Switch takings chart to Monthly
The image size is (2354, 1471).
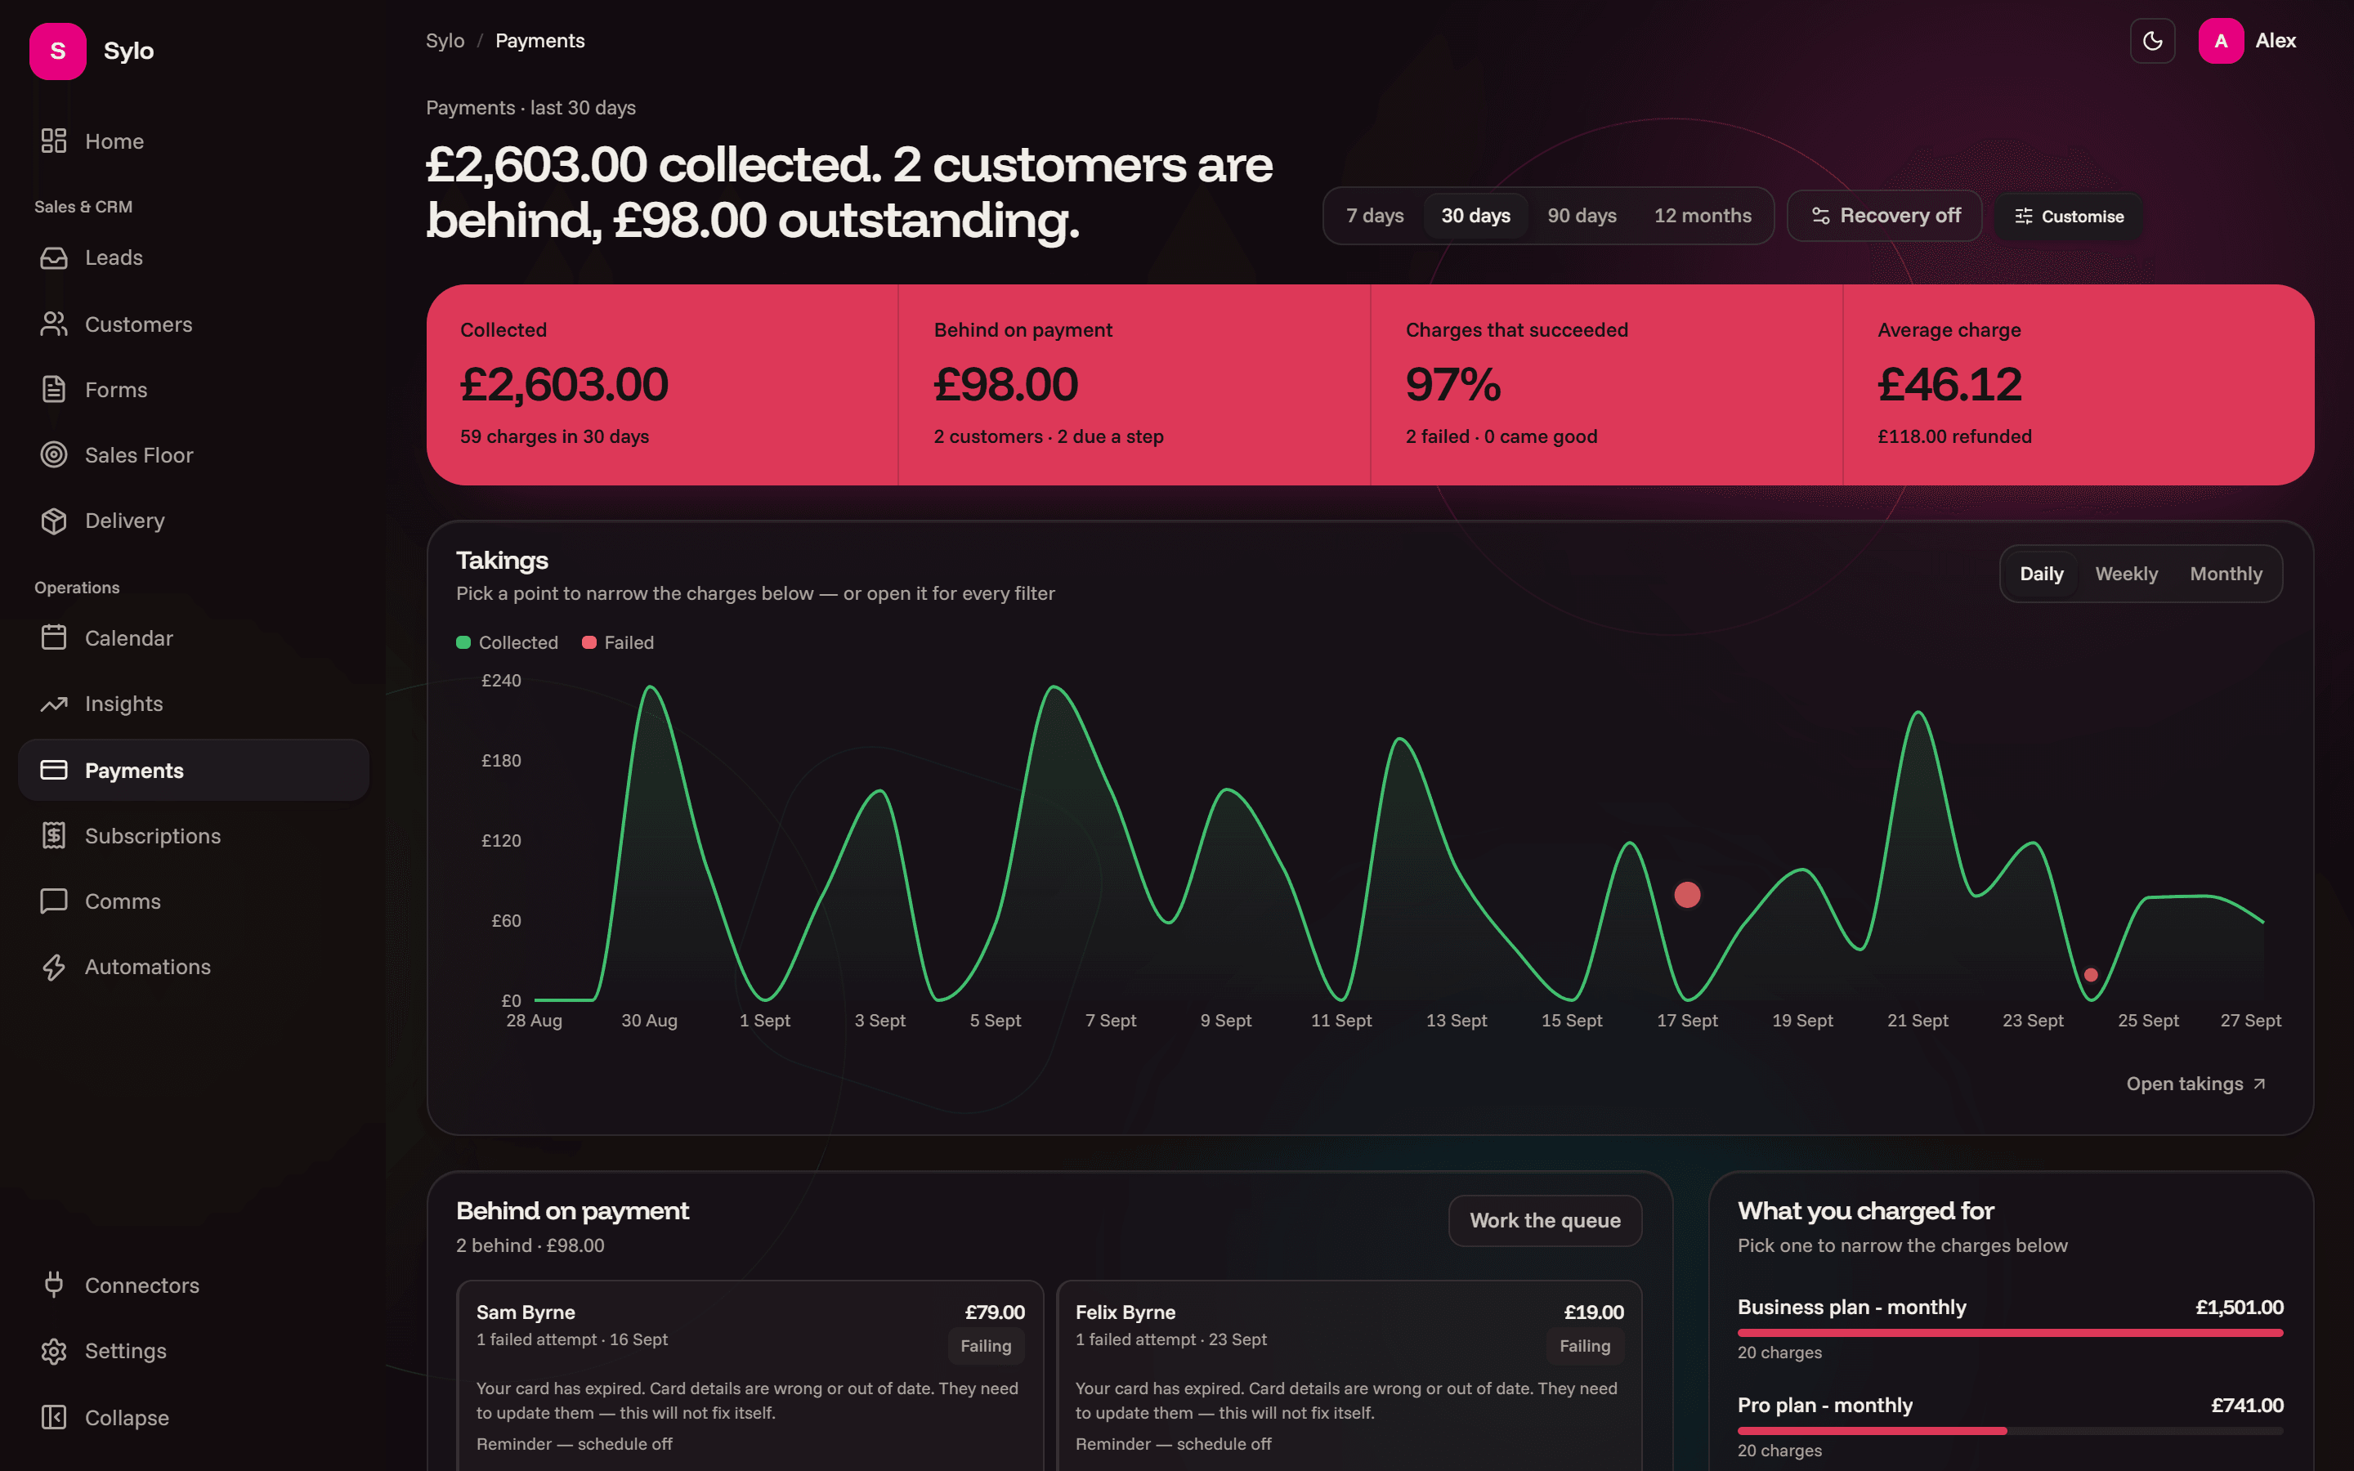2226,574
